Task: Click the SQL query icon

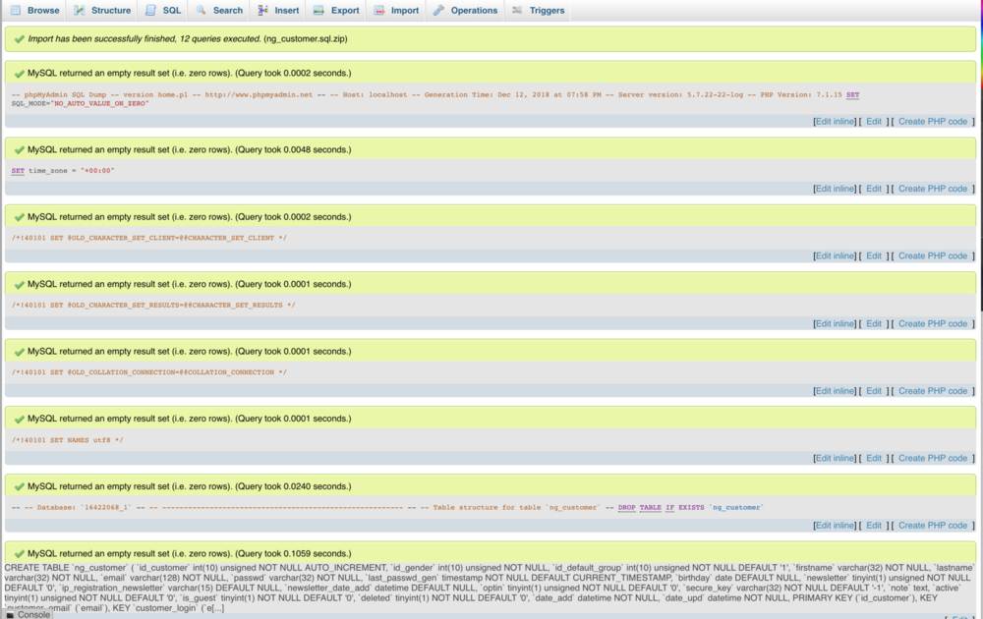Action: point(150,11)
